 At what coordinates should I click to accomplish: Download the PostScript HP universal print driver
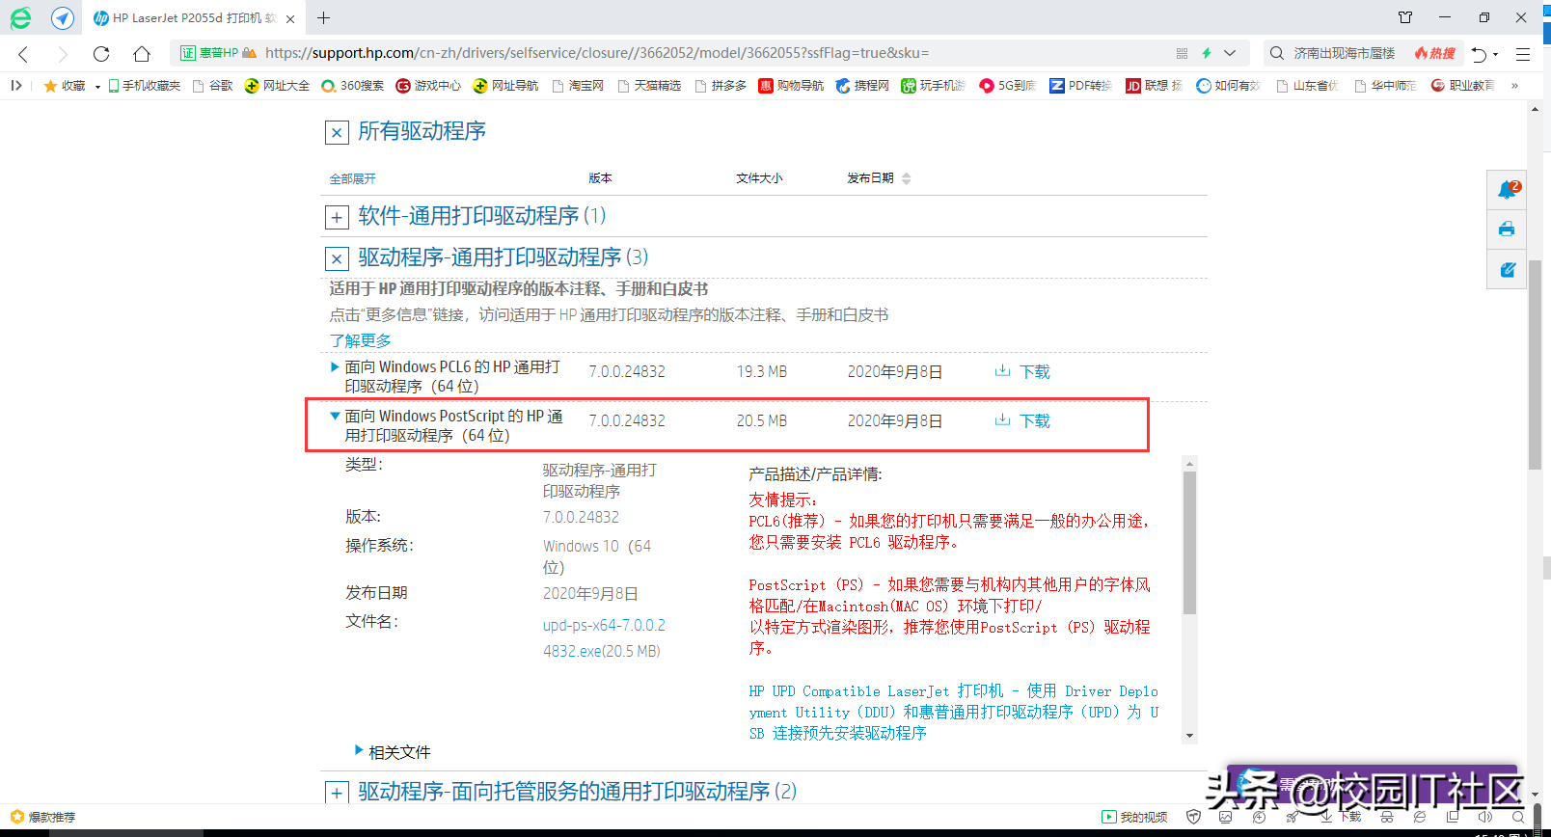click(1022, 420)
